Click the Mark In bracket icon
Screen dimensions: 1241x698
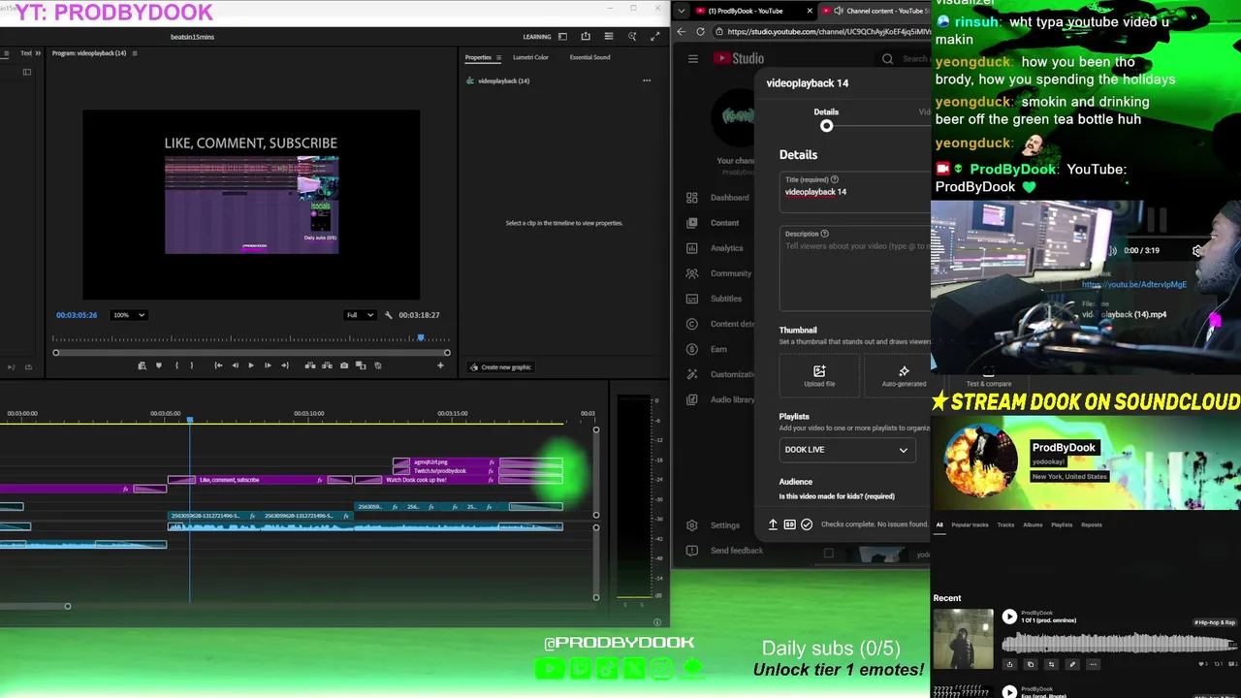pyautogui.click(x=176, y=365)
